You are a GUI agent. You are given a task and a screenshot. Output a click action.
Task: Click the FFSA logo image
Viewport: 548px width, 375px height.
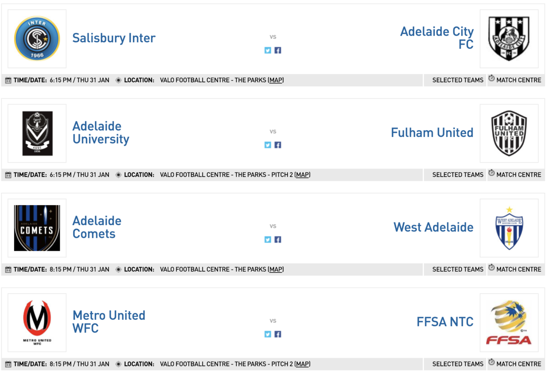[x=509, y=322]
